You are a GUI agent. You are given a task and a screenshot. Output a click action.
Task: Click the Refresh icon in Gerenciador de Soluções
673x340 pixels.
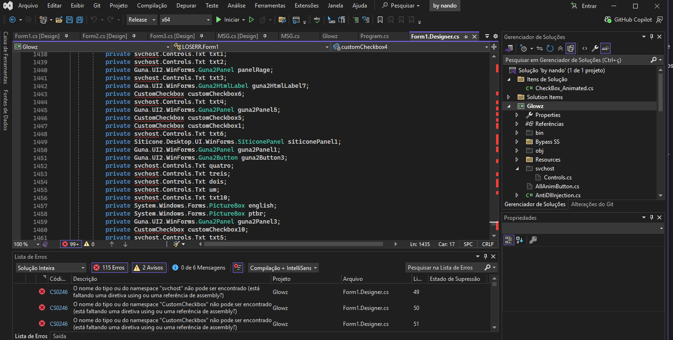click(550, 48)
